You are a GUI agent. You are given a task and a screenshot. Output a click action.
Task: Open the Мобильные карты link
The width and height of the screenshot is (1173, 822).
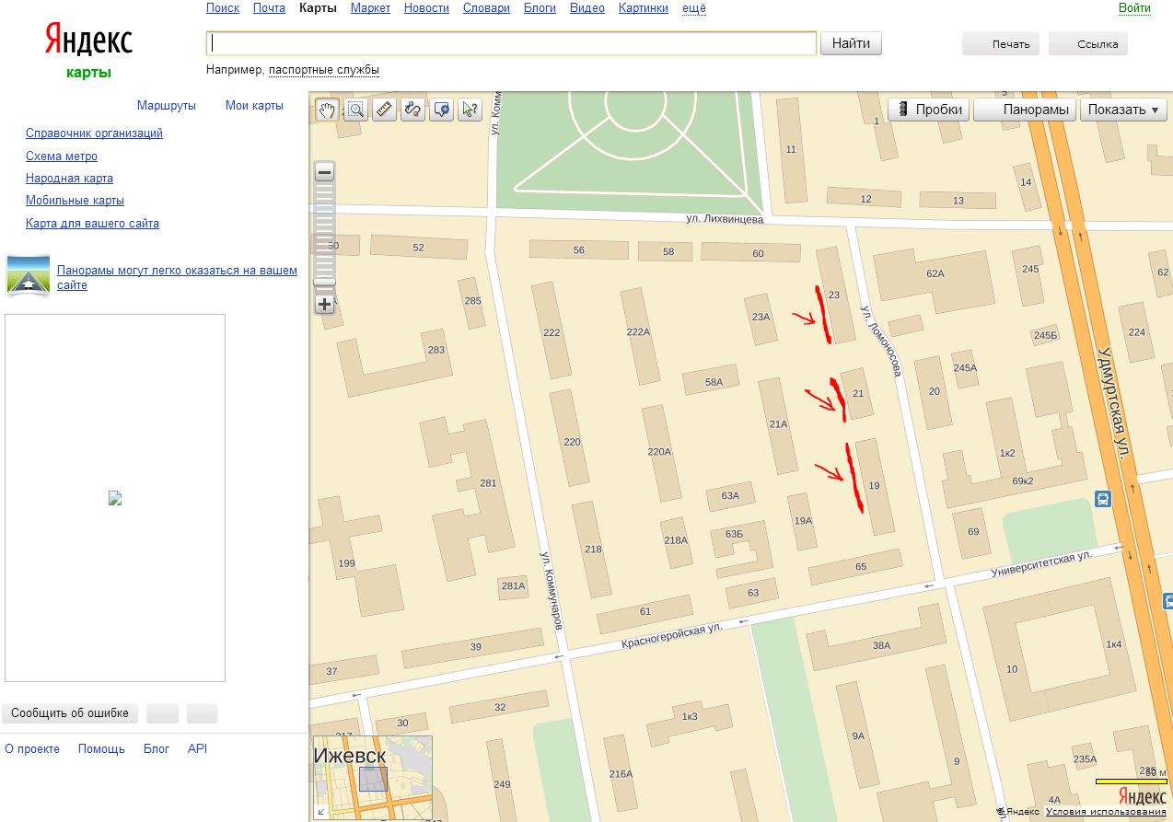tap(75, 201)
